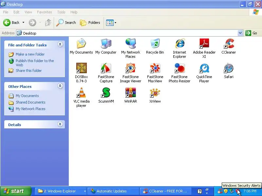Click the Safely Remove Hardware tray icon
The height and width of the screenshot is (196, 262).
pyautogui.click(x=232, y=191)
